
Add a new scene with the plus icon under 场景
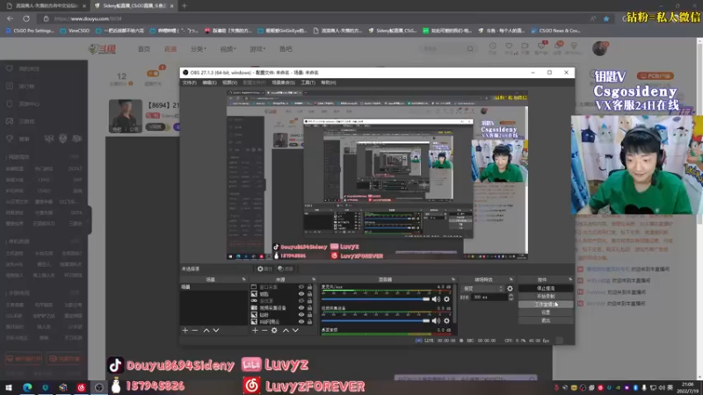click(x=185, y=331)
